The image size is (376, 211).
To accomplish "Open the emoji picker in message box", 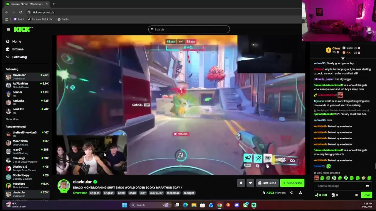I will coord(367,186).
